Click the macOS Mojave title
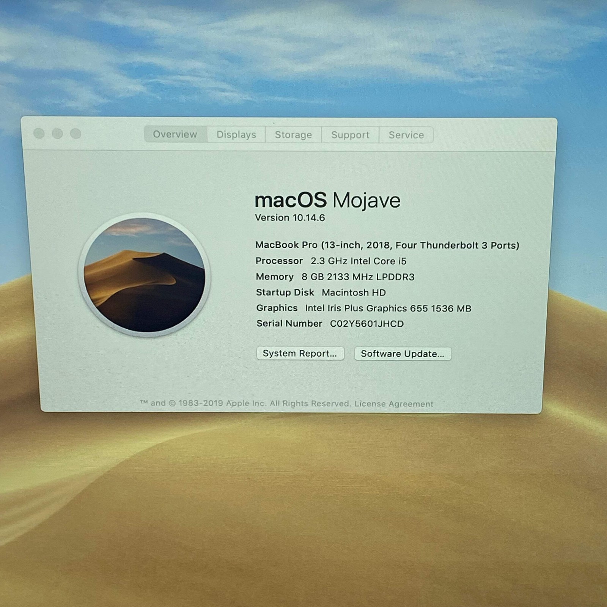The image size is (607, 607). tap(327, 201)
